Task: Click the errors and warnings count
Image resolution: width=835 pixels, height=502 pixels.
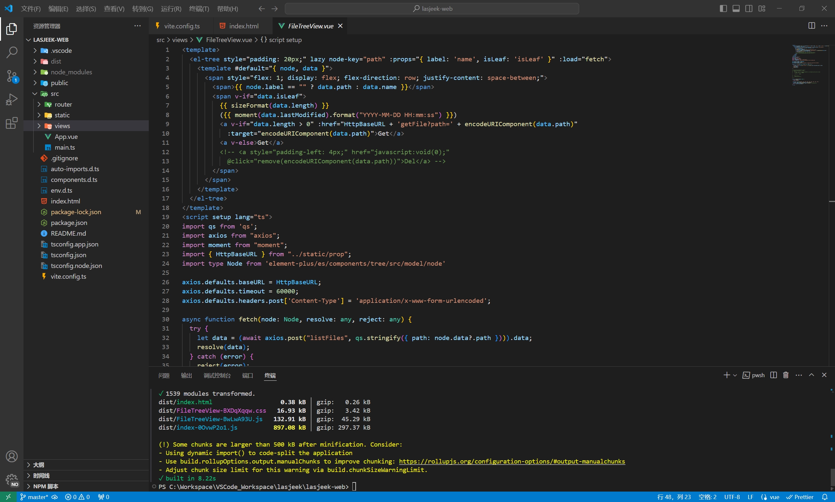Action: 77,497
